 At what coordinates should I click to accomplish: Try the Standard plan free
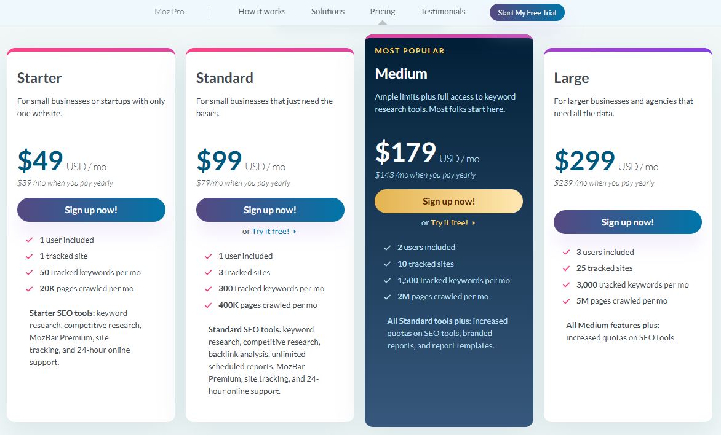pos(270,232)
